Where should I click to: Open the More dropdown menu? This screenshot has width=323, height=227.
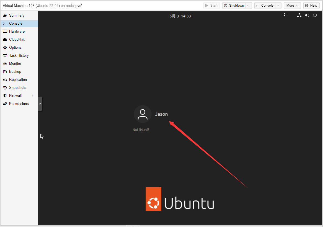[292, 6]
